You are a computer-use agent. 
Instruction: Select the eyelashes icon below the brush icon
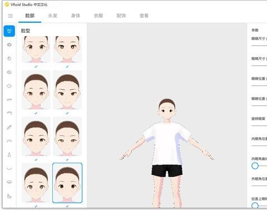pos(9,141)
